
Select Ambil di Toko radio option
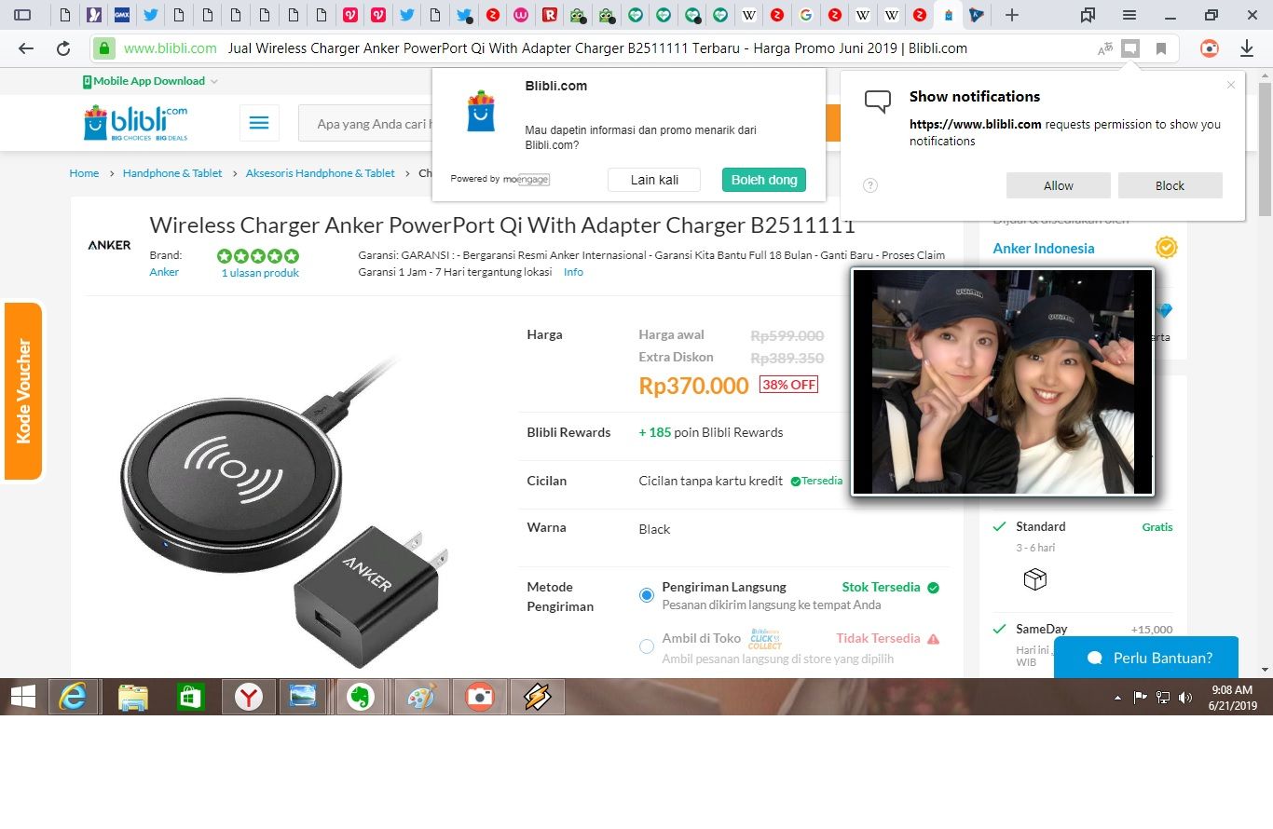[x=647, y=646]
